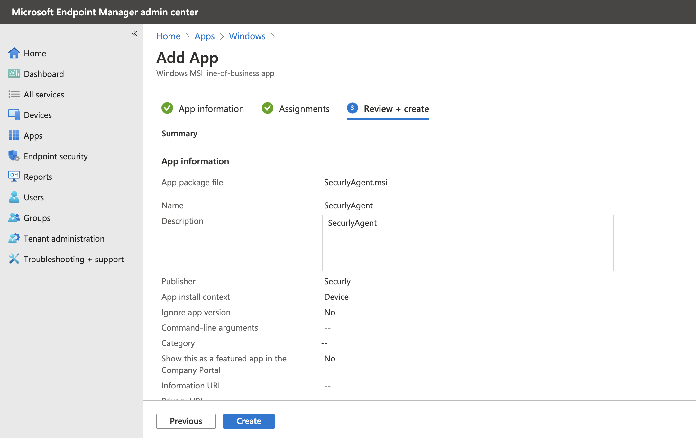Collapse the sidebar with the double chevron
This screenshot has width=696, height=438.
(134, 33)
